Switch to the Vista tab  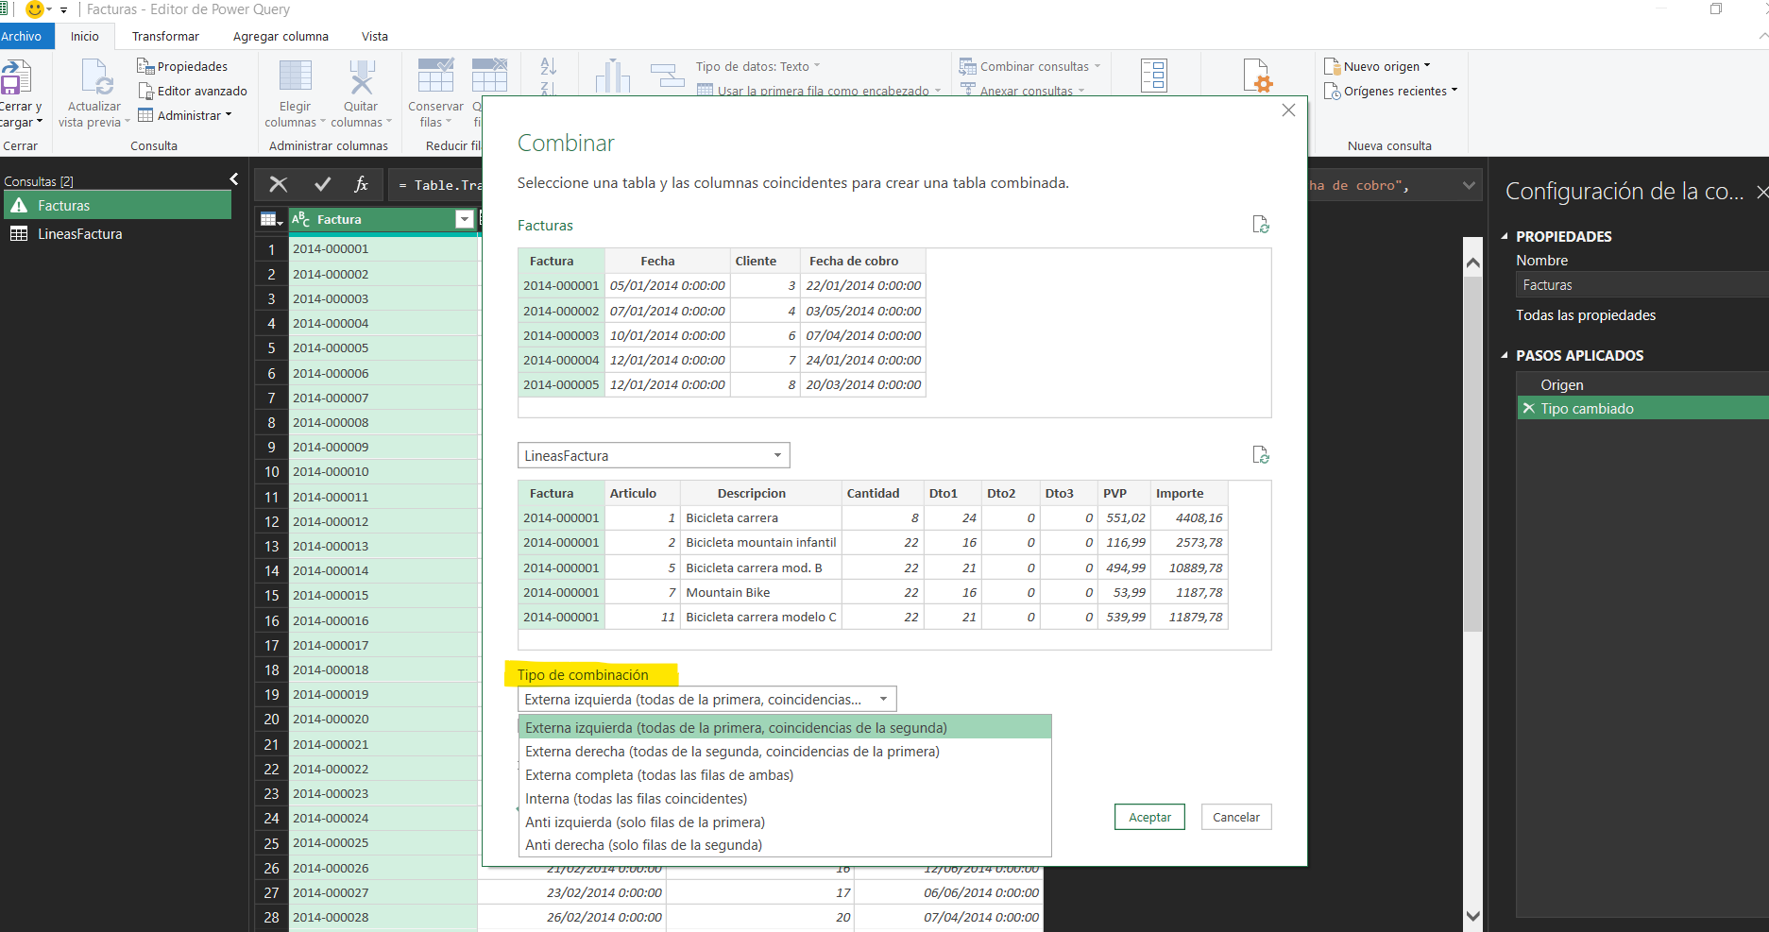click(374, 36)
